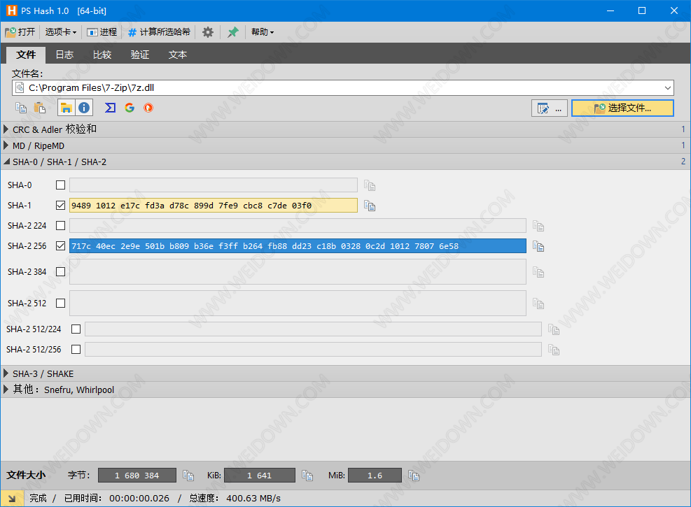Show file info with the blue info icon

click(84, 108)
